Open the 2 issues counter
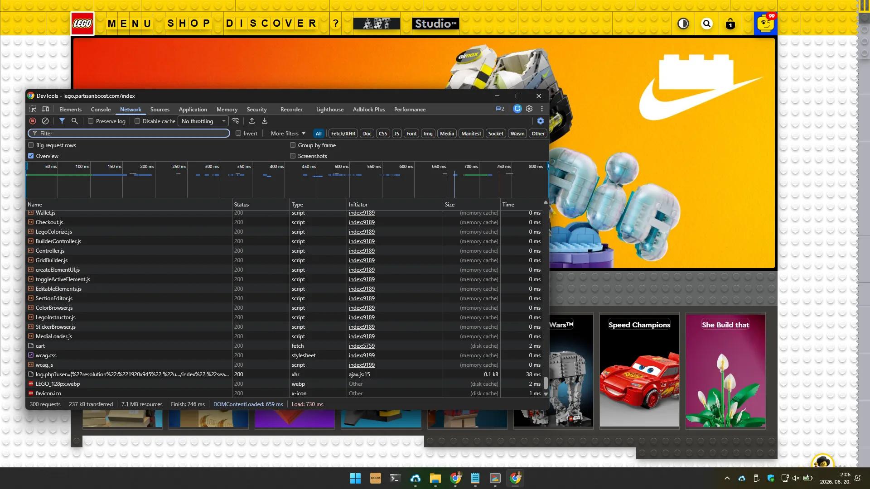Viewport: 870px width, 489px height. tap(500, 109)
